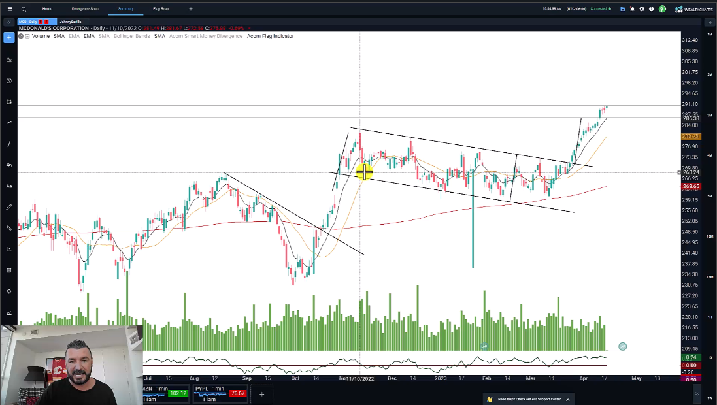Image resolution: width=717 pixels, height=405 pixels.
Task: Open the symbol search magnifier
Action: point(24,9)
